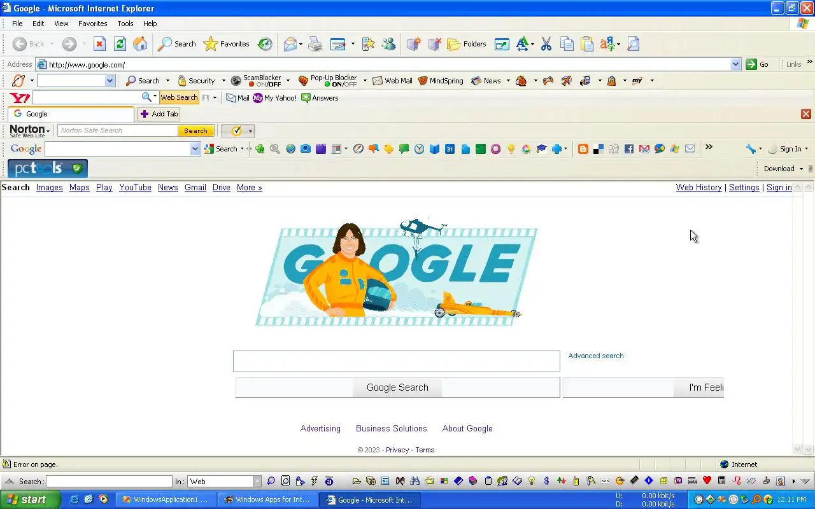Viewport: 815px width, 509px height.
Task: Expand the address bar URL dropdown
Action: [735, 64]
